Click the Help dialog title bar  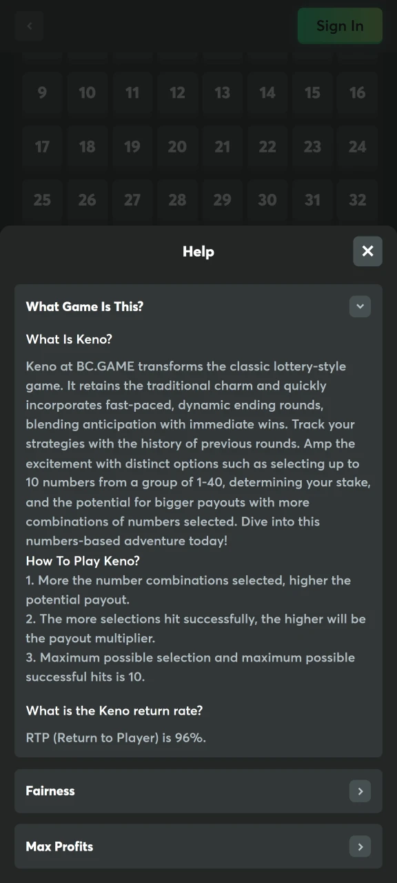pos(198,251)
